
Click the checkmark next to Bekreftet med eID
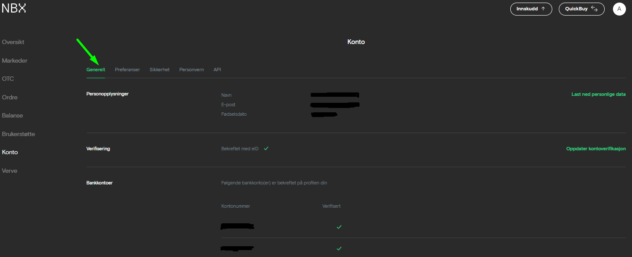[266, 148]
